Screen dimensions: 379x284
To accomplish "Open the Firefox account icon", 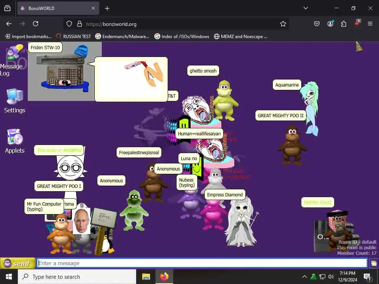I will tap(330, 24).
